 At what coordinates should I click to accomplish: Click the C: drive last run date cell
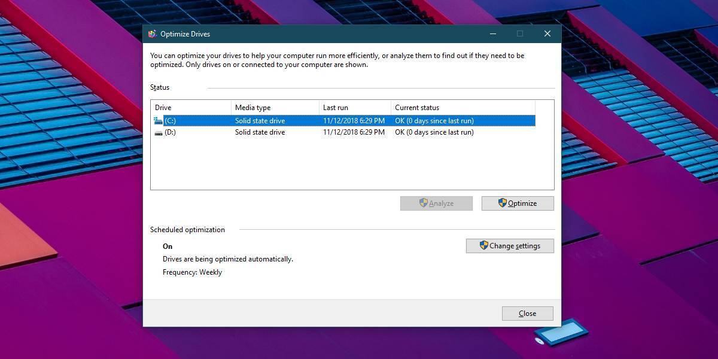(x=354, y=121)
